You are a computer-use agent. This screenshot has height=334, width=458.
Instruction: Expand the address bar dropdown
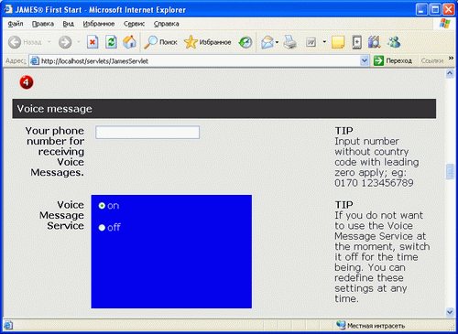coord(364,60)
